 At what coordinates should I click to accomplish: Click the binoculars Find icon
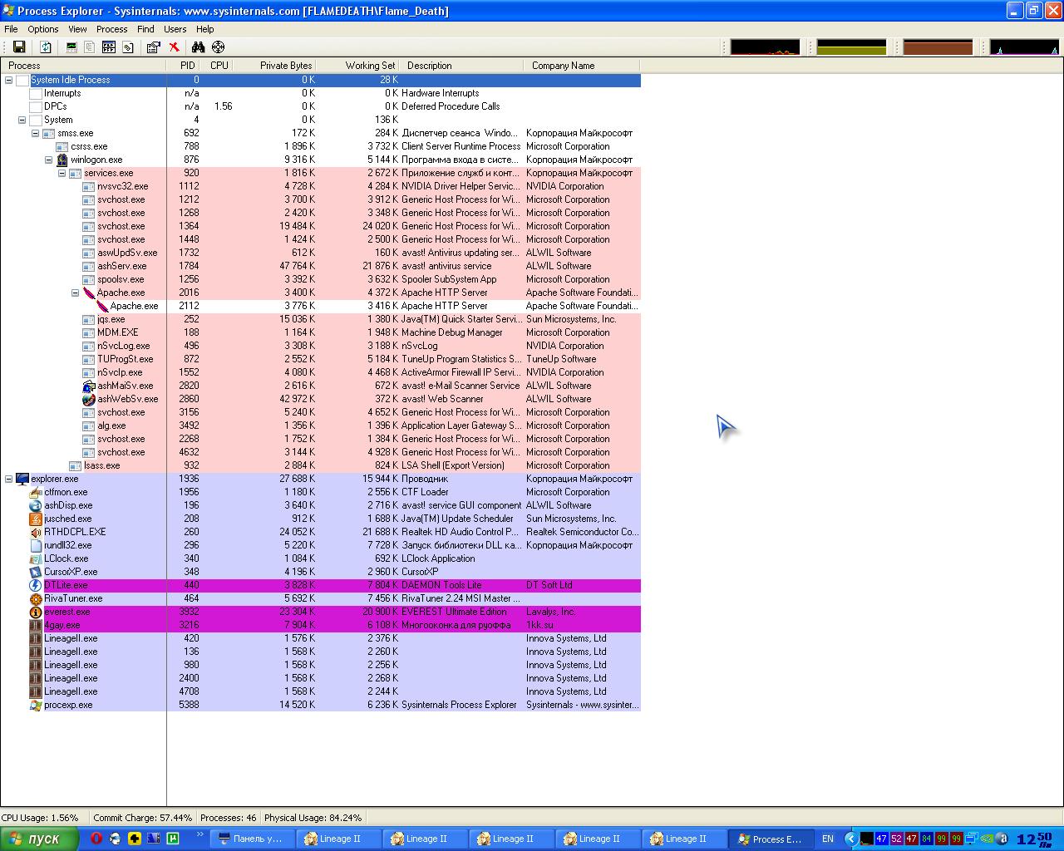click(198, 47)
